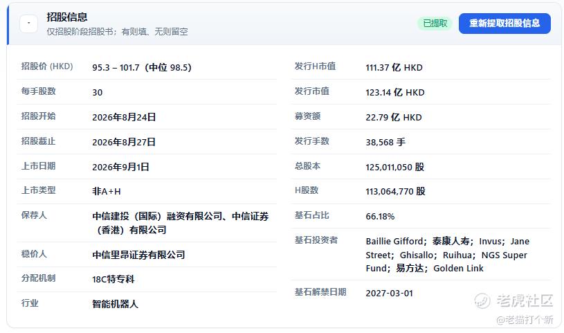Click the 上市类型 value 非A+H
Image resolution: width=564 pixels, height=333 pixels.
pyautogui.click(x=107, y=191)
